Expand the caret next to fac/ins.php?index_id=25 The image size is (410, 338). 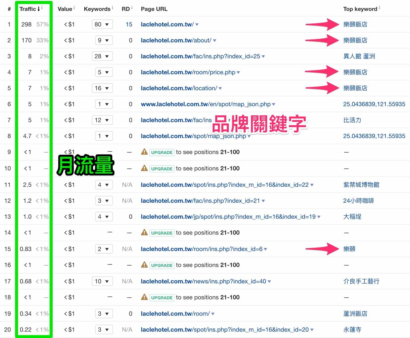[x=263, y=57]
